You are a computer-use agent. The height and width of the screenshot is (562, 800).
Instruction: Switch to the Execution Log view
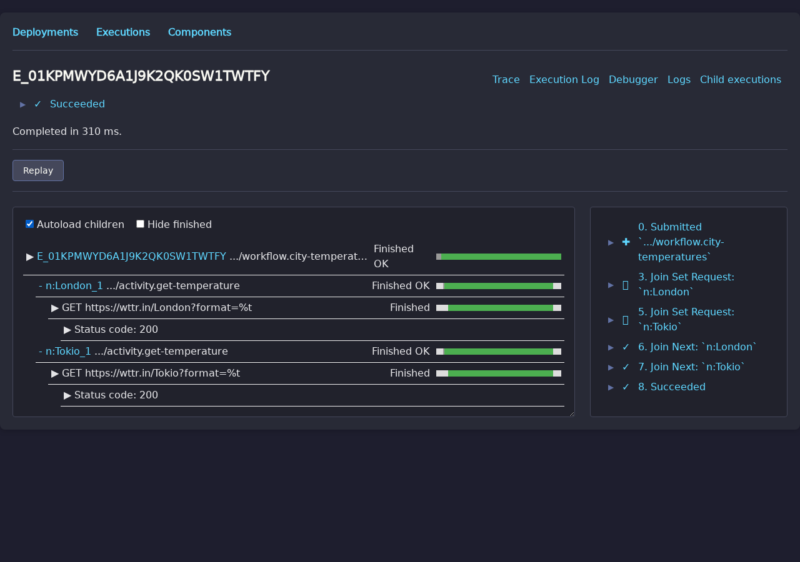564,79
